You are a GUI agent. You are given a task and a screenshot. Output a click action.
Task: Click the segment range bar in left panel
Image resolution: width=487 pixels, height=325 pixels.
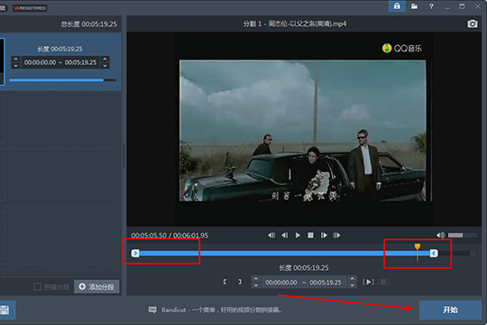click(63, 80)
